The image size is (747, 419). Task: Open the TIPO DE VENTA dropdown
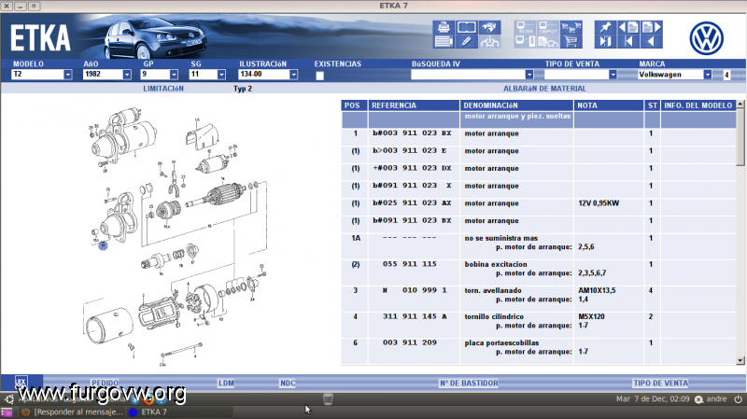click(613, 75)
